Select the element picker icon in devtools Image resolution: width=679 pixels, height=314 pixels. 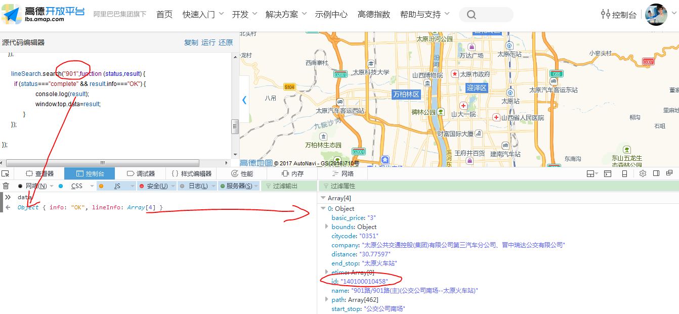pyautogui.click(x=6, y=173)
